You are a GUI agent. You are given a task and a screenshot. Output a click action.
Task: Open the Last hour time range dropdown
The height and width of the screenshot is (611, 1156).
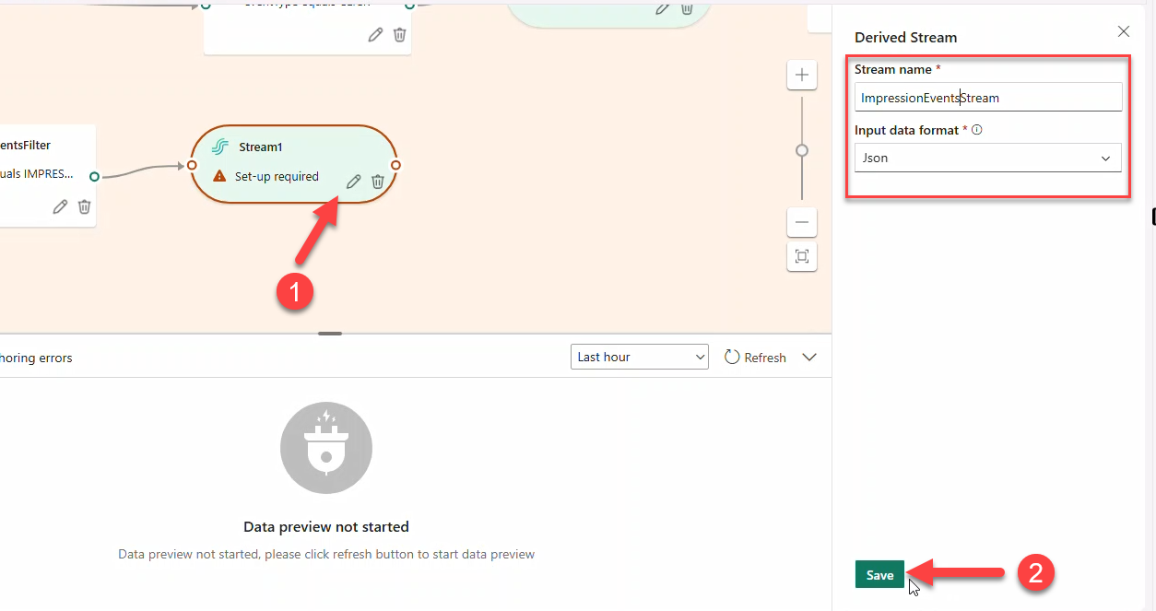(639, 357)
